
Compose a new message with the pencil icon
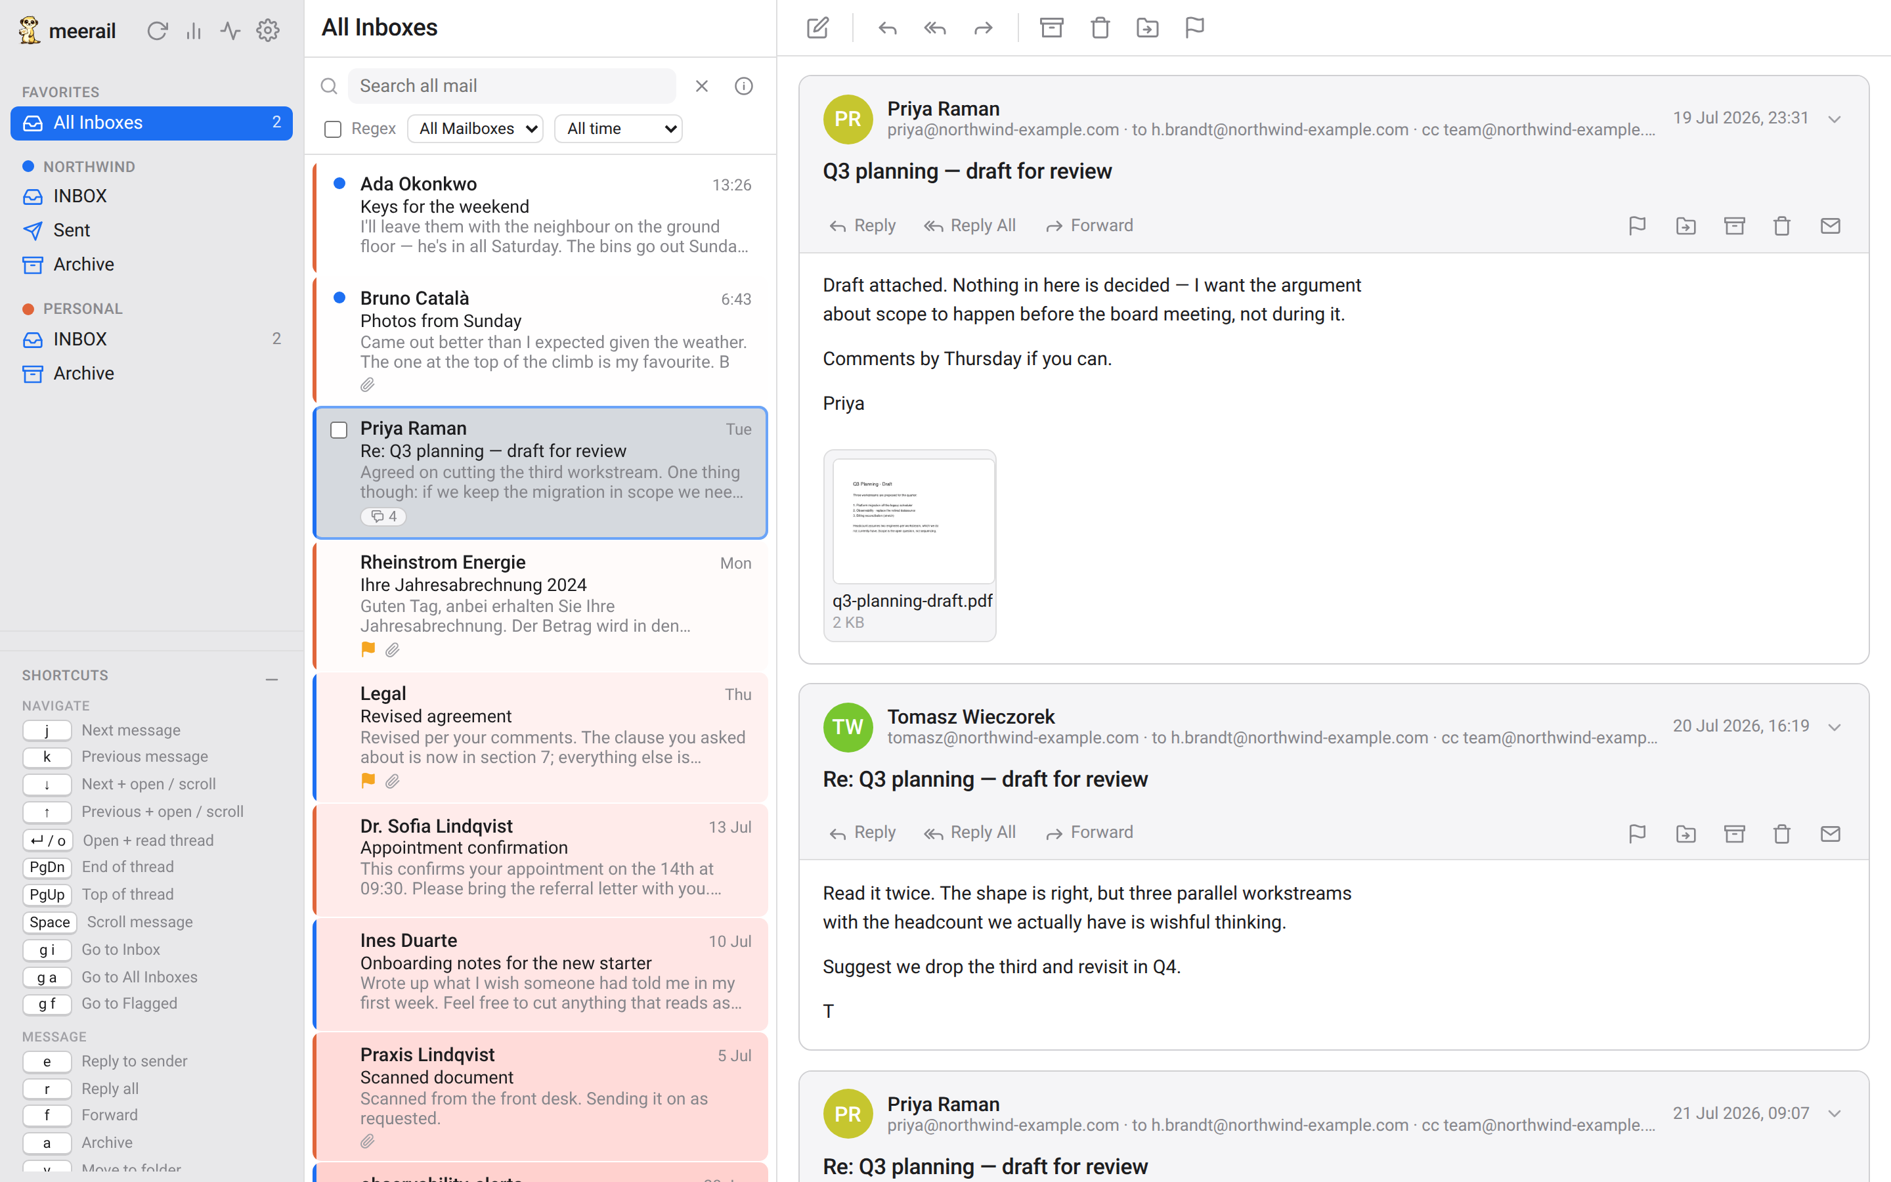click(817, 28)
